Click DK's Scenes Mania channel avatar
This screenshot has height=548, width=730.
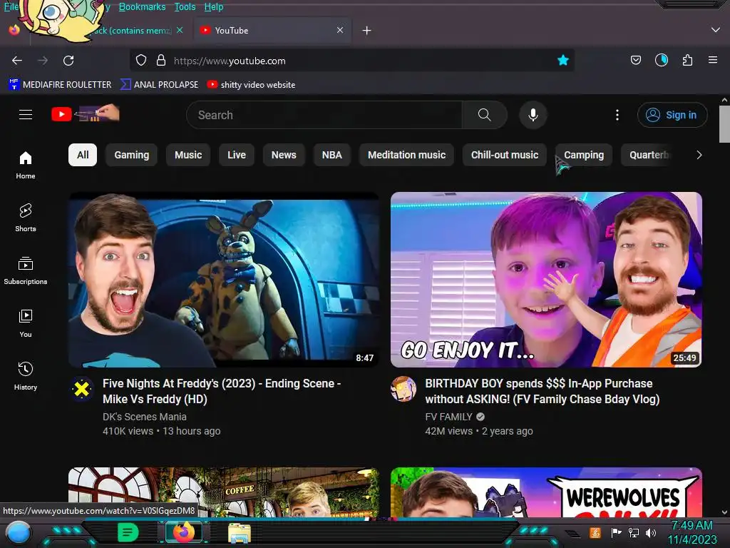coord(82,389)
